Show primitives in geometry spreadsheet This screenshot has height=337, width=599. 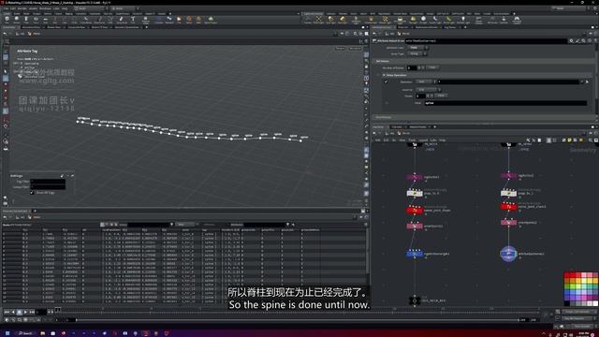click(x=111, y=225)
